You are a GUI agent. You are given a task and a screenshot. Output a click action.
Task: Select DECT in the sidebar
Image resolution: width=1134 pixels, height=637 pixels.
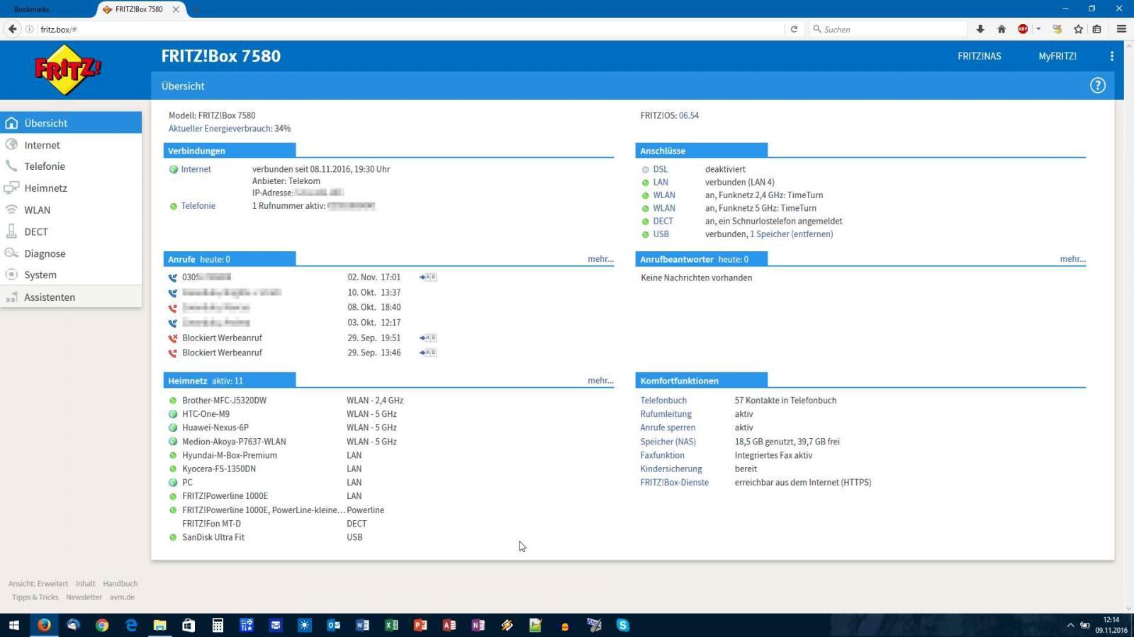coord(71,232)
